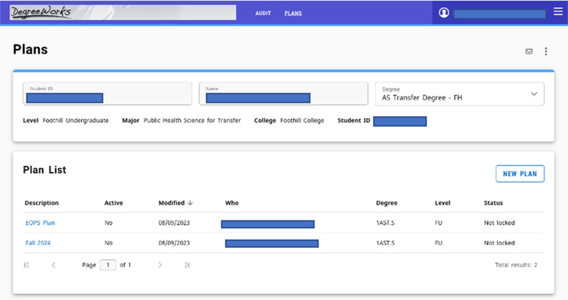This screenshot has width=568, height=300.
Task: Click the Description column header
Action: [x=42, y=203]
